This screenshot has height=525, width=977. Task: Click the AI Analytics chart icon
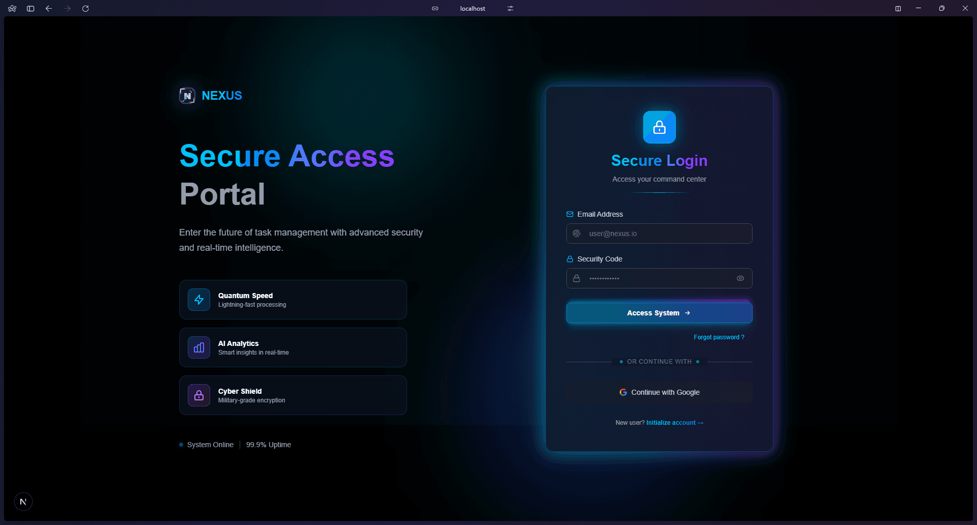click(198, 347)
